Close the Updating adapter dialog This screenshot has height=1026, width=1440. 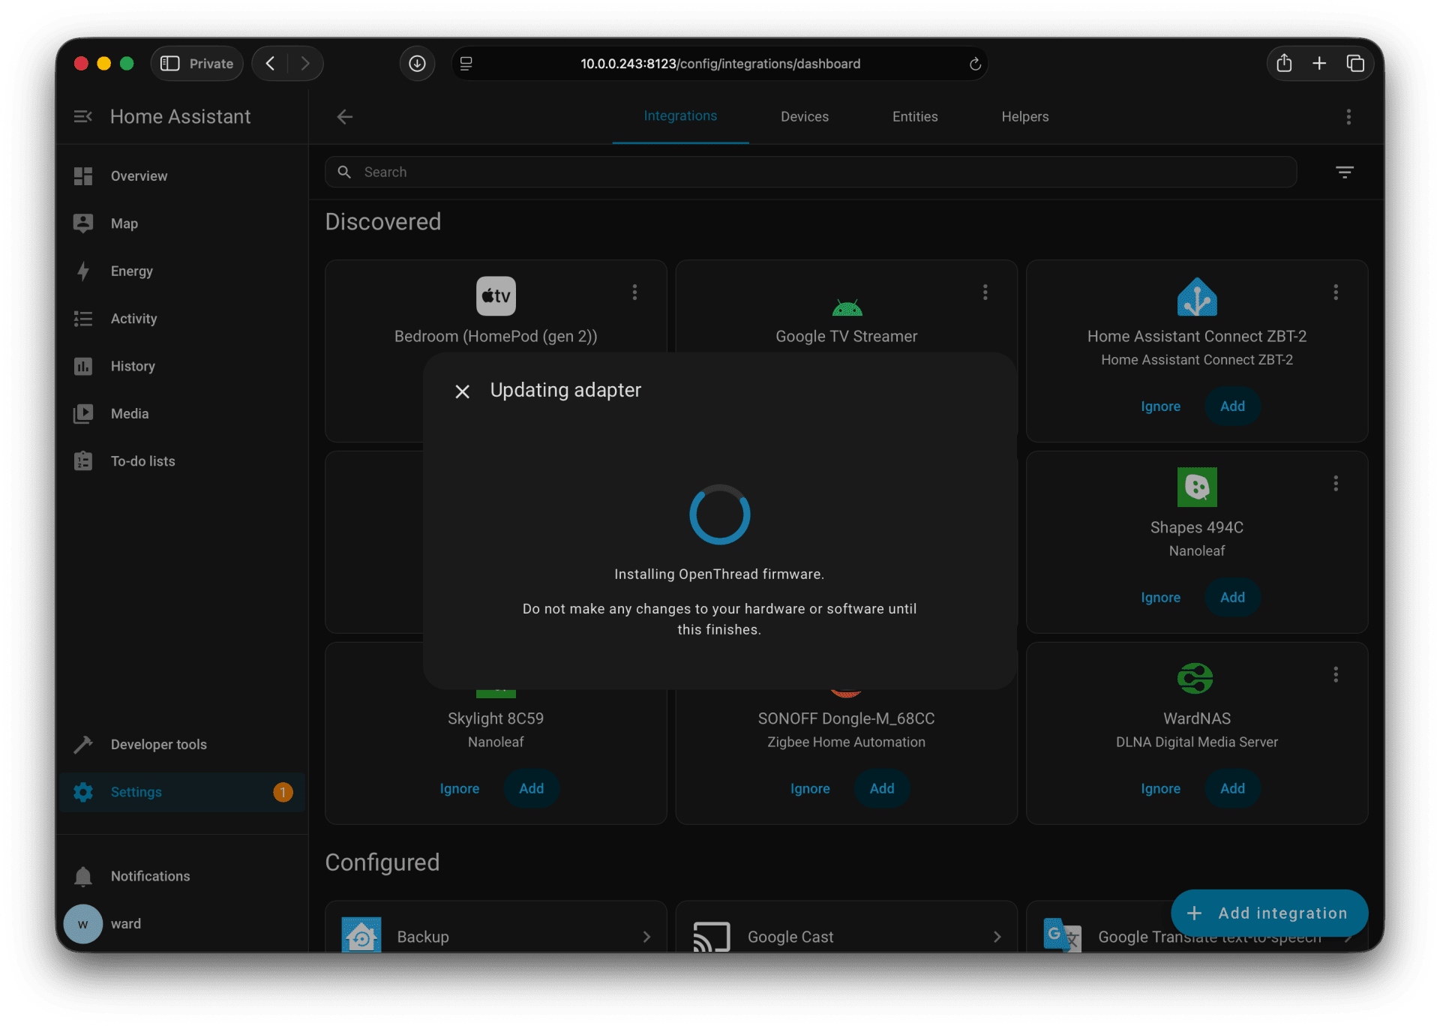462,391
